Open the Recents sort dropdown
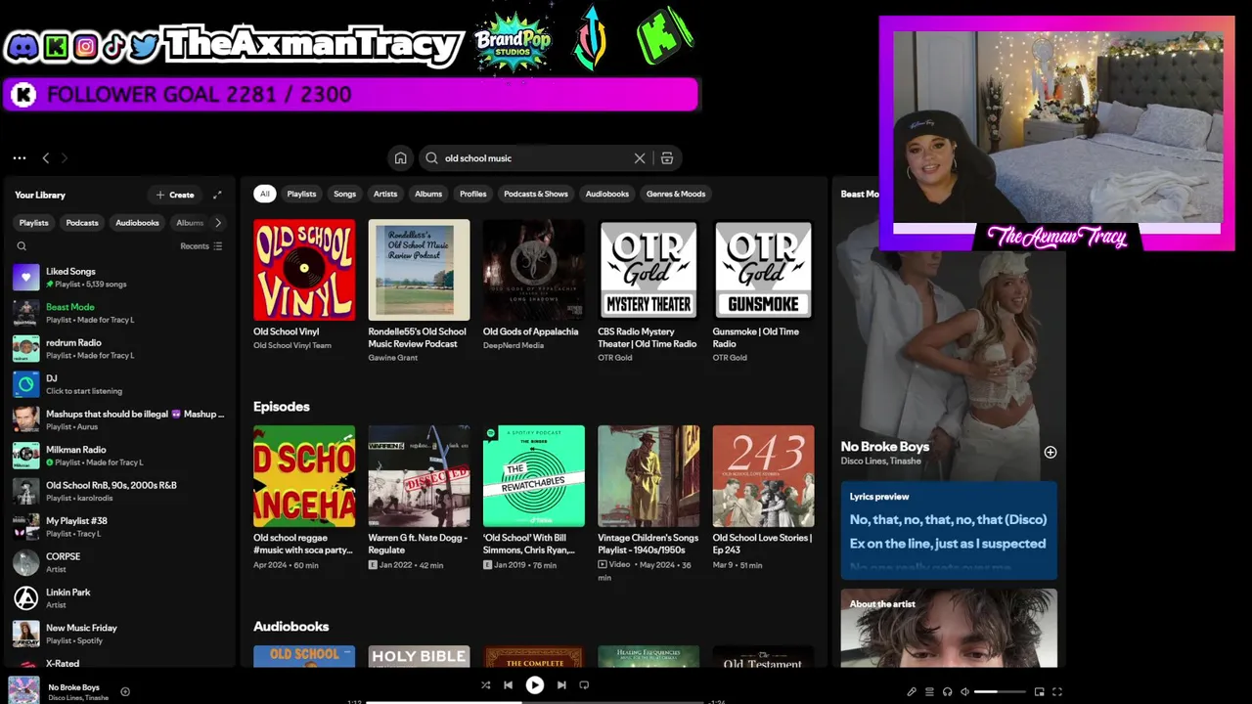Image resolution: width=1252 pixels, height=704 pixels. coord(201,246)
